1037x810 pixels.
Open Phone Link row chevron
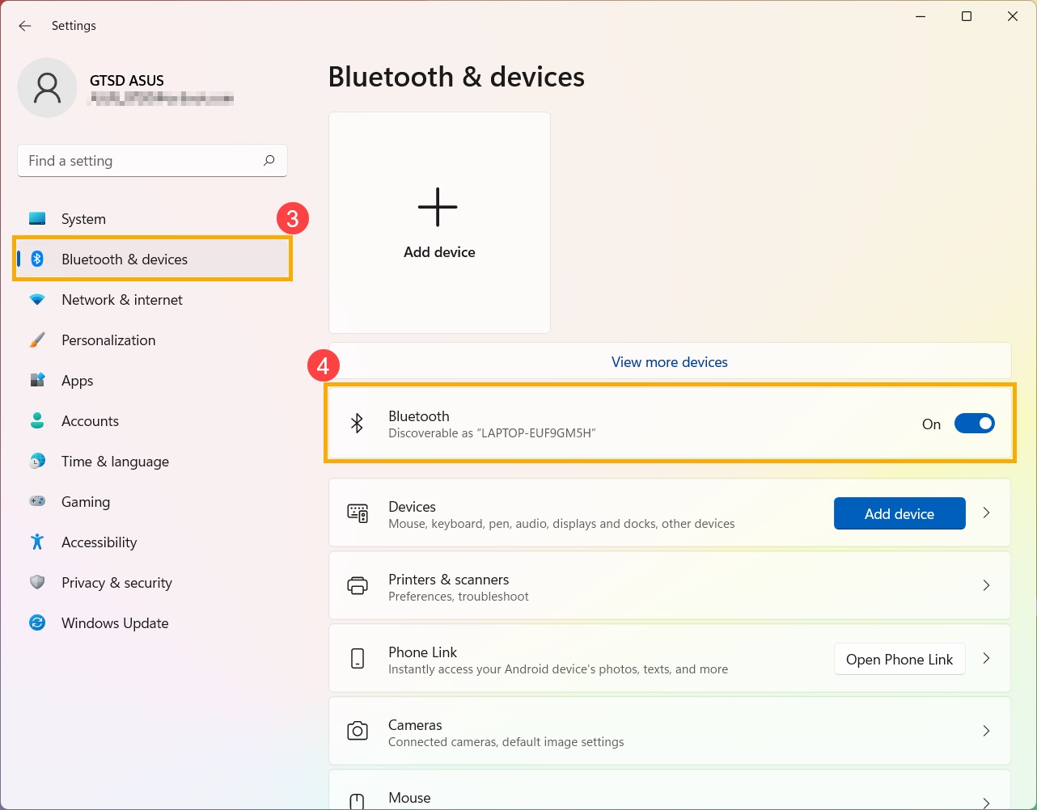pos(986,658)
